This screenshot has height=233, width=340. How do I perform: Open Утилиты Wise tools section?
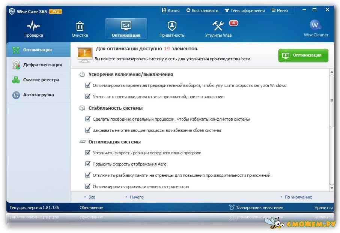218,29
